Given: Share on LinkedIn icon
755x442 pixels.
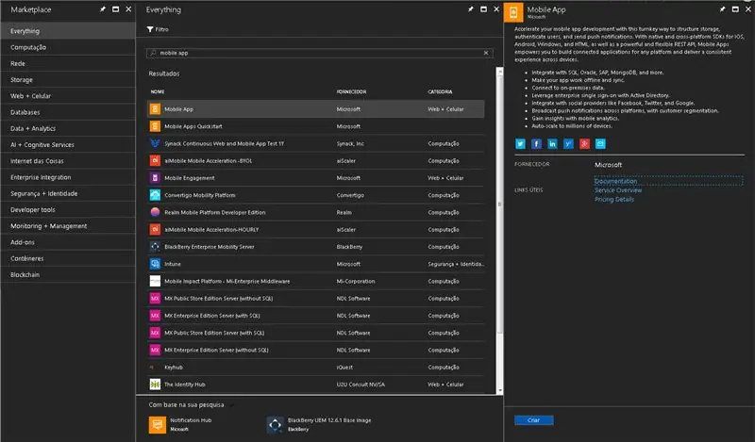Looking at the screenshot, I should [552, 144].
